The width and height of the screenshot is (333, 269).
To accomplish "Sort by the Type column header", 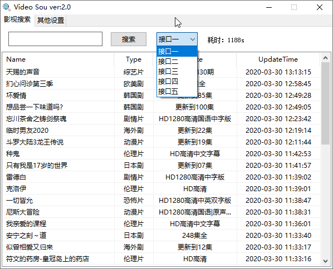I will pyautogui.click(x=134, y=59).
